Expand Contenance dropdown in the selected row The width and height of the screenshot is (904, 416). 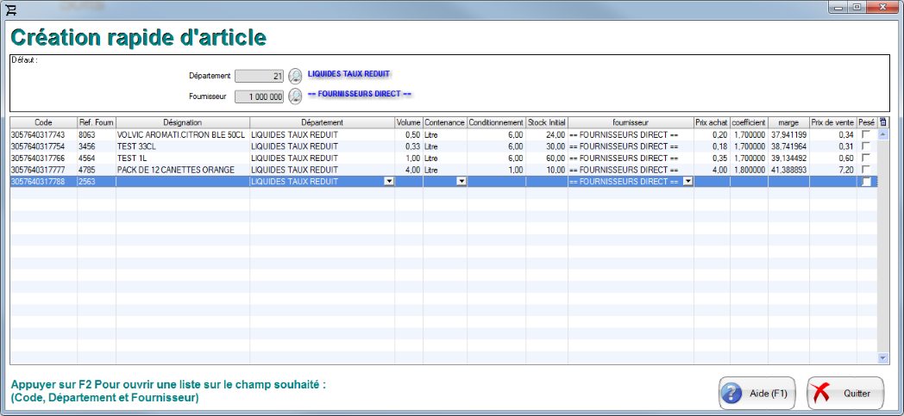[461, 182]
